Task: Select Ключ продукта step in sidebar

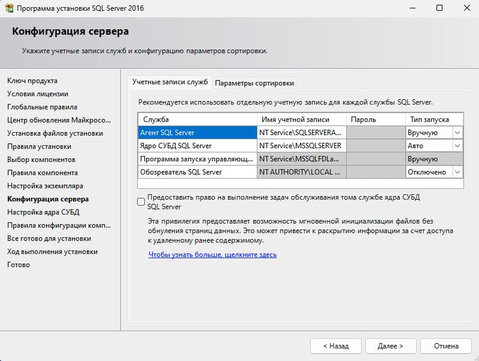Action: [x=32, y=81]
